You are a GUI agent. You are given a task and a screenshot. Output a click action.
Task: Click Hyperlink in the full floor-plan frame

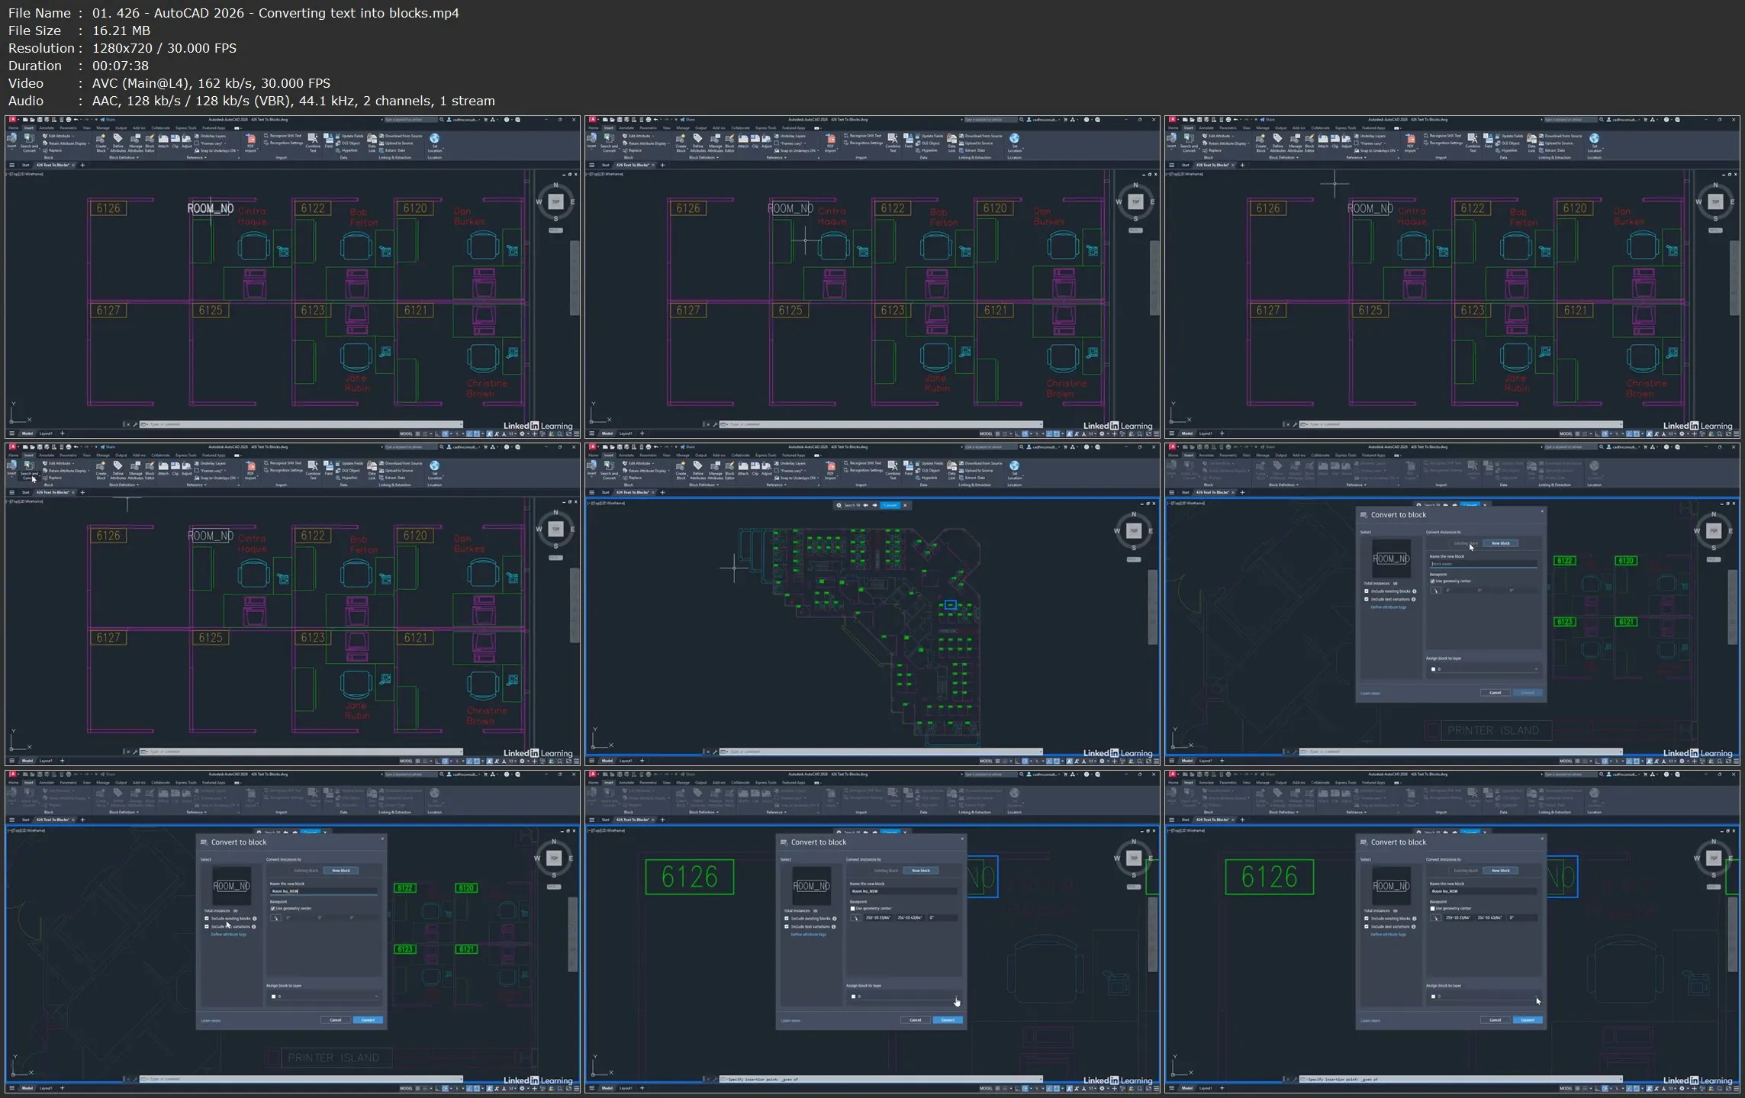(x=926, y=478)
